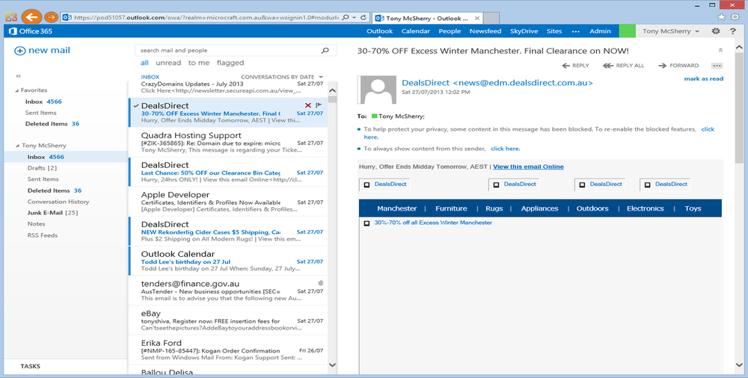The height and width of the screenshot is (378, 748).
Task: Toggle the checkmark on selected DealsDirect email
Action: click(x=135, y=106)
